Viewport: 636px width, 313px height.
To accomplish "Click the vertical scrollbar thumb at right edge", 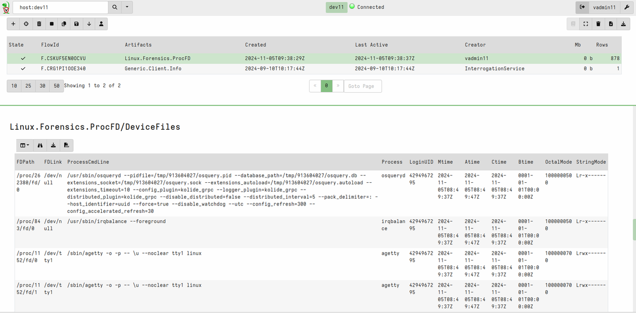I will tap(634, 229).
